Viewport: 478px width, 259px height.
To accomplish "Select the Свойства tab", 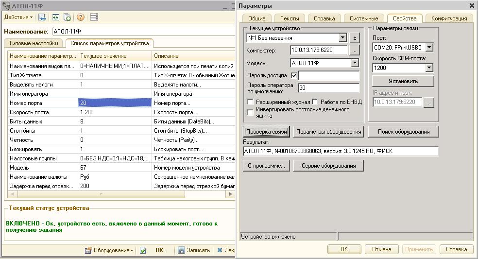I will click(405, 18).
